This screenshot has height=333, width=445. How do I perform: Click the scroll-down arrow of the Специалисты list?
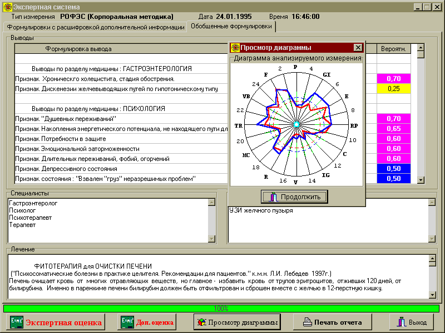coord(212,239)
